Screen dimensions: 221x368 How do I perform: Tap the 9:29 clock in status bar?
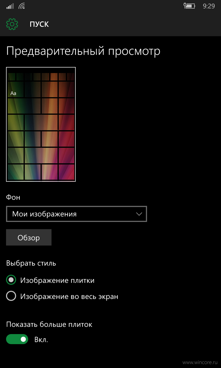[209, 6]
